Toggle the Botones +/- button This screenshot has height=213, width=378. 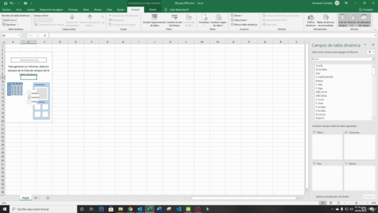[x=352, y=20]
